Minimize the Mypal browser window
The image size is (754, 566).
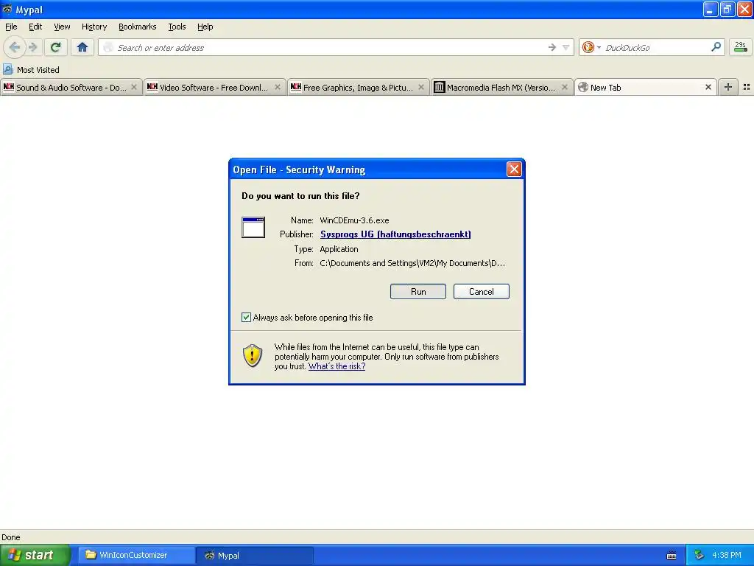coord(711,9)
